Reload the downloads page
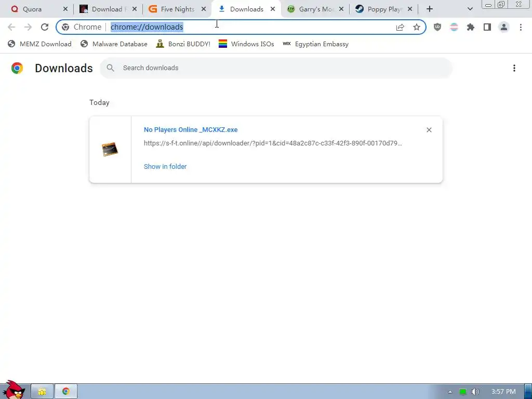The image size is (532, 399). coord(45,27)
